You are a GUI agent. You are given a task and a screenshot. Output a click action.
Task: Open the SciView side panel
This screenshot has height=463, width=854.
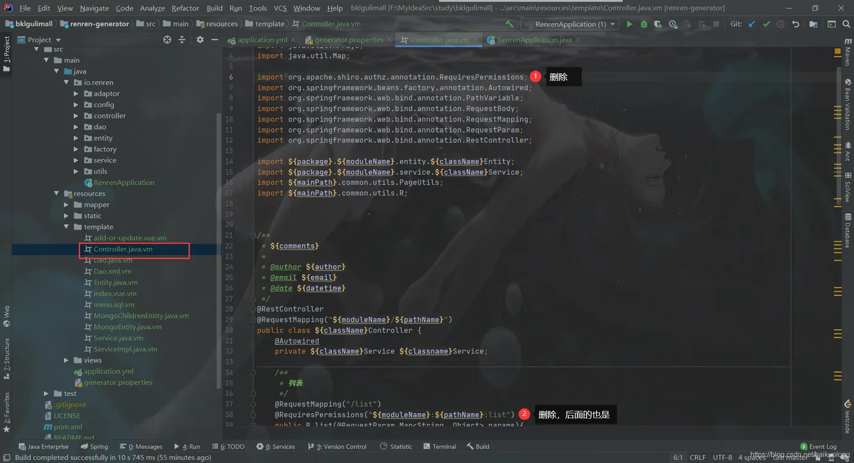[847, 188]
